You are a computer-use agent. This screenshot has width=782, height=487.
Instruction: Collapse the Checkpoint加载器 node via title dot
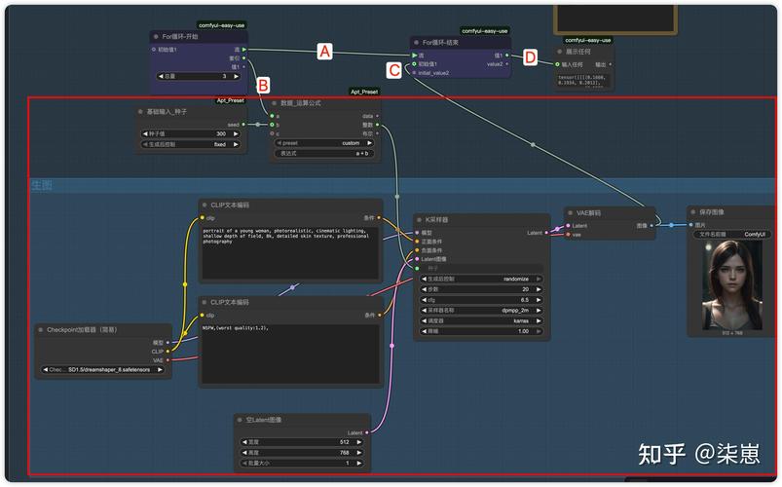coord(41,330)
